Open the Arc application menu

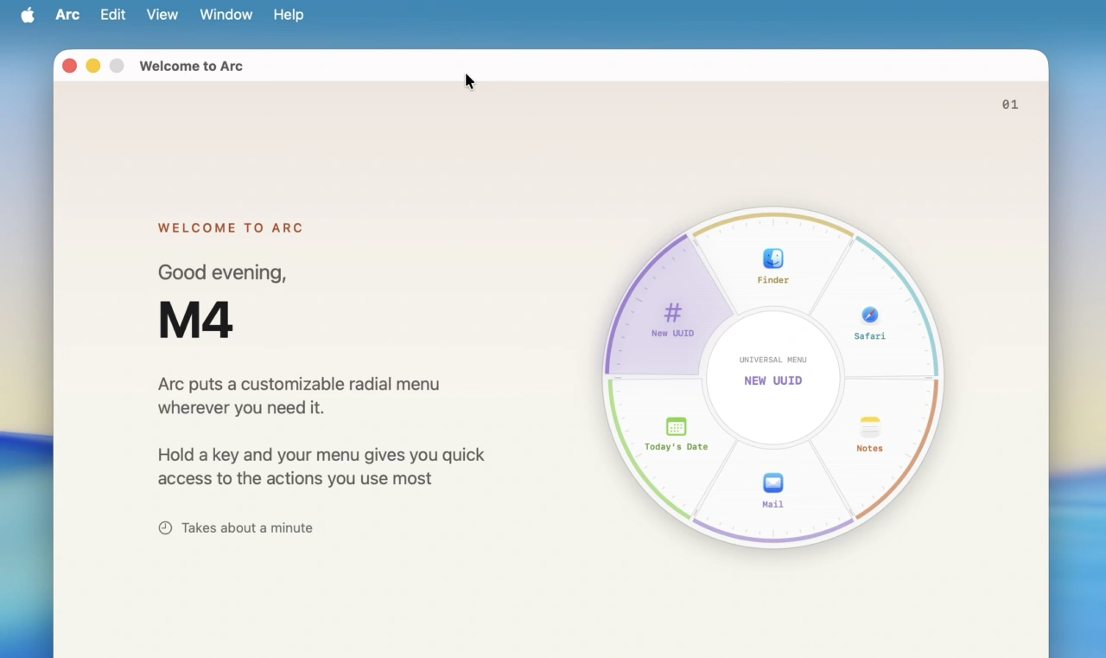pyautogui.click(x=67, y=15)
